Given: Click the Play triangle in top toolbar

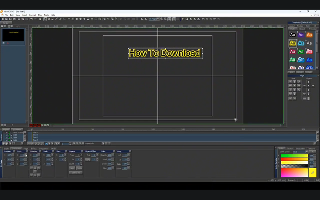Looking at the screenshot, I should (x=183, y=19).
